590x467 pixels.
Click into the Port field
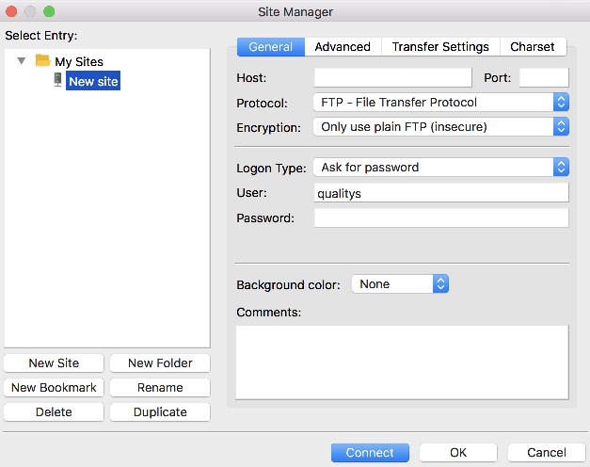[x=544, y=77]
